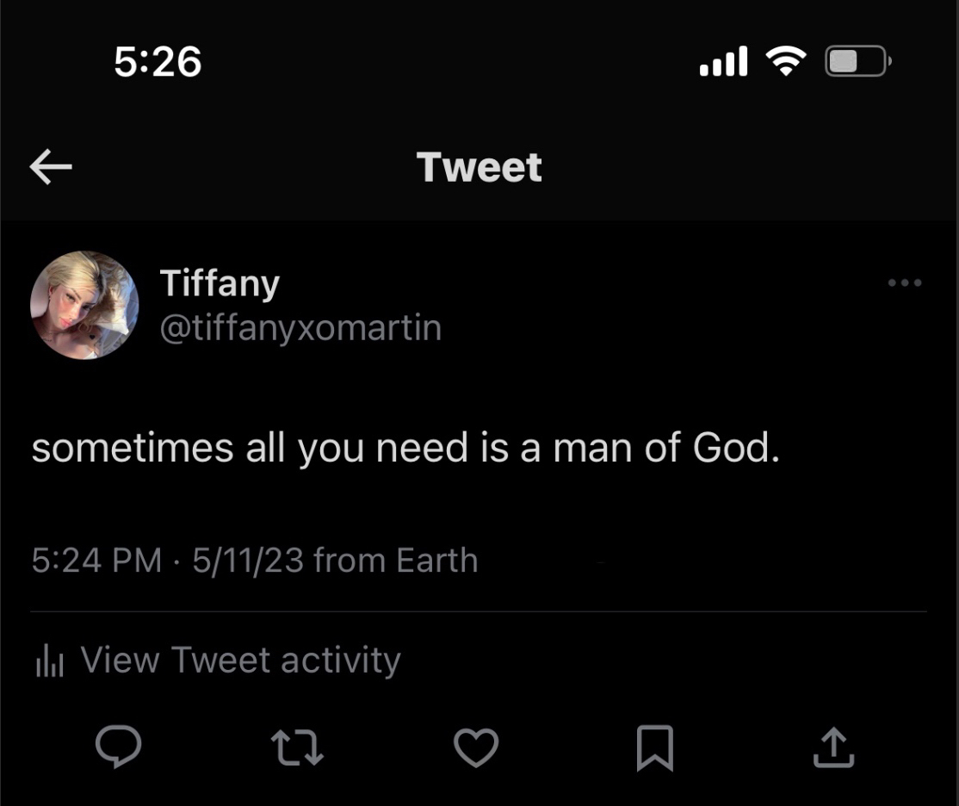Tap the Wi-Fi status icon
Image resolution: width=959 pixels, height=806 pixels.
tap(785, 61)
